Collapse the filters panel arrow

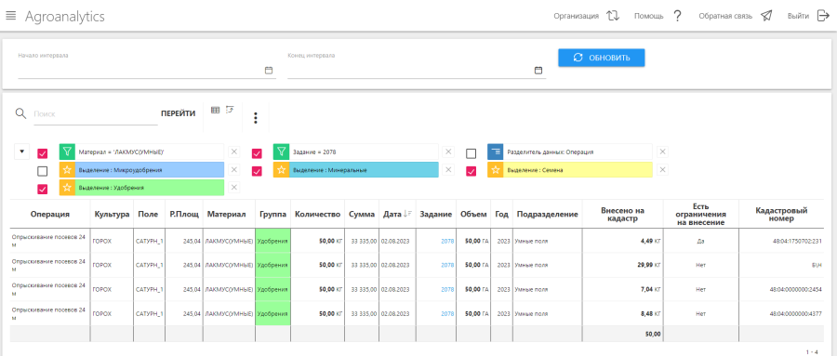[x=21, y=152]
